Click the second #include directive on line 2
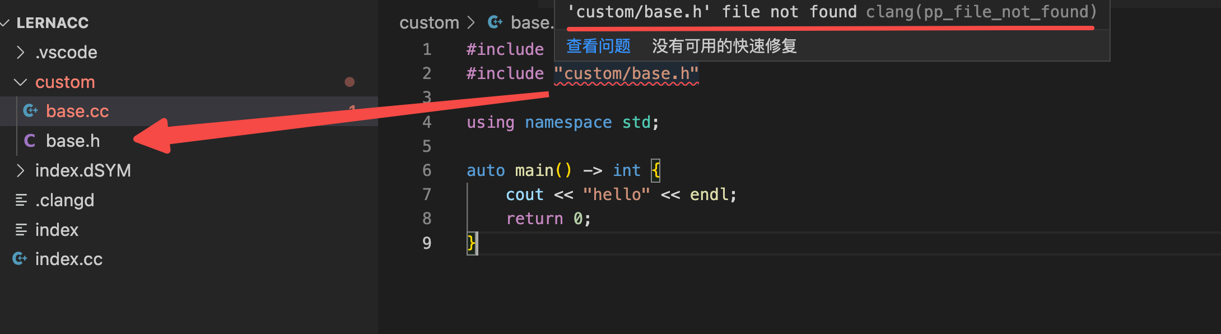Viewport: 1221px width, 334px height. pos(505,73)
